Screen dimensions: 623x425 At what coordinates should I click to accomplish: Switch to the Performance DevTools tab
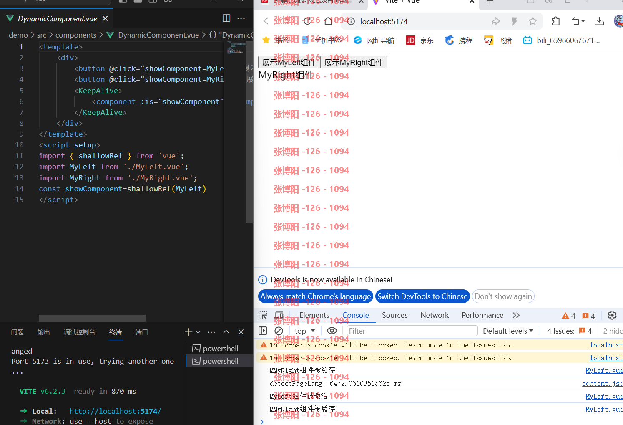point(482,315)
